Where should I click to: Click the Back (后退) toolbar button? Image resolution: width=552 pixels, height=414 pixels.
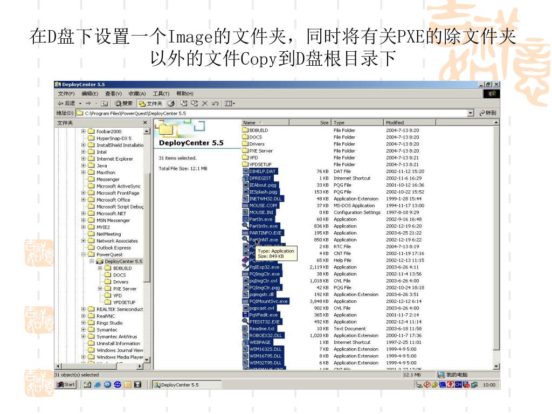click(66, 103)
